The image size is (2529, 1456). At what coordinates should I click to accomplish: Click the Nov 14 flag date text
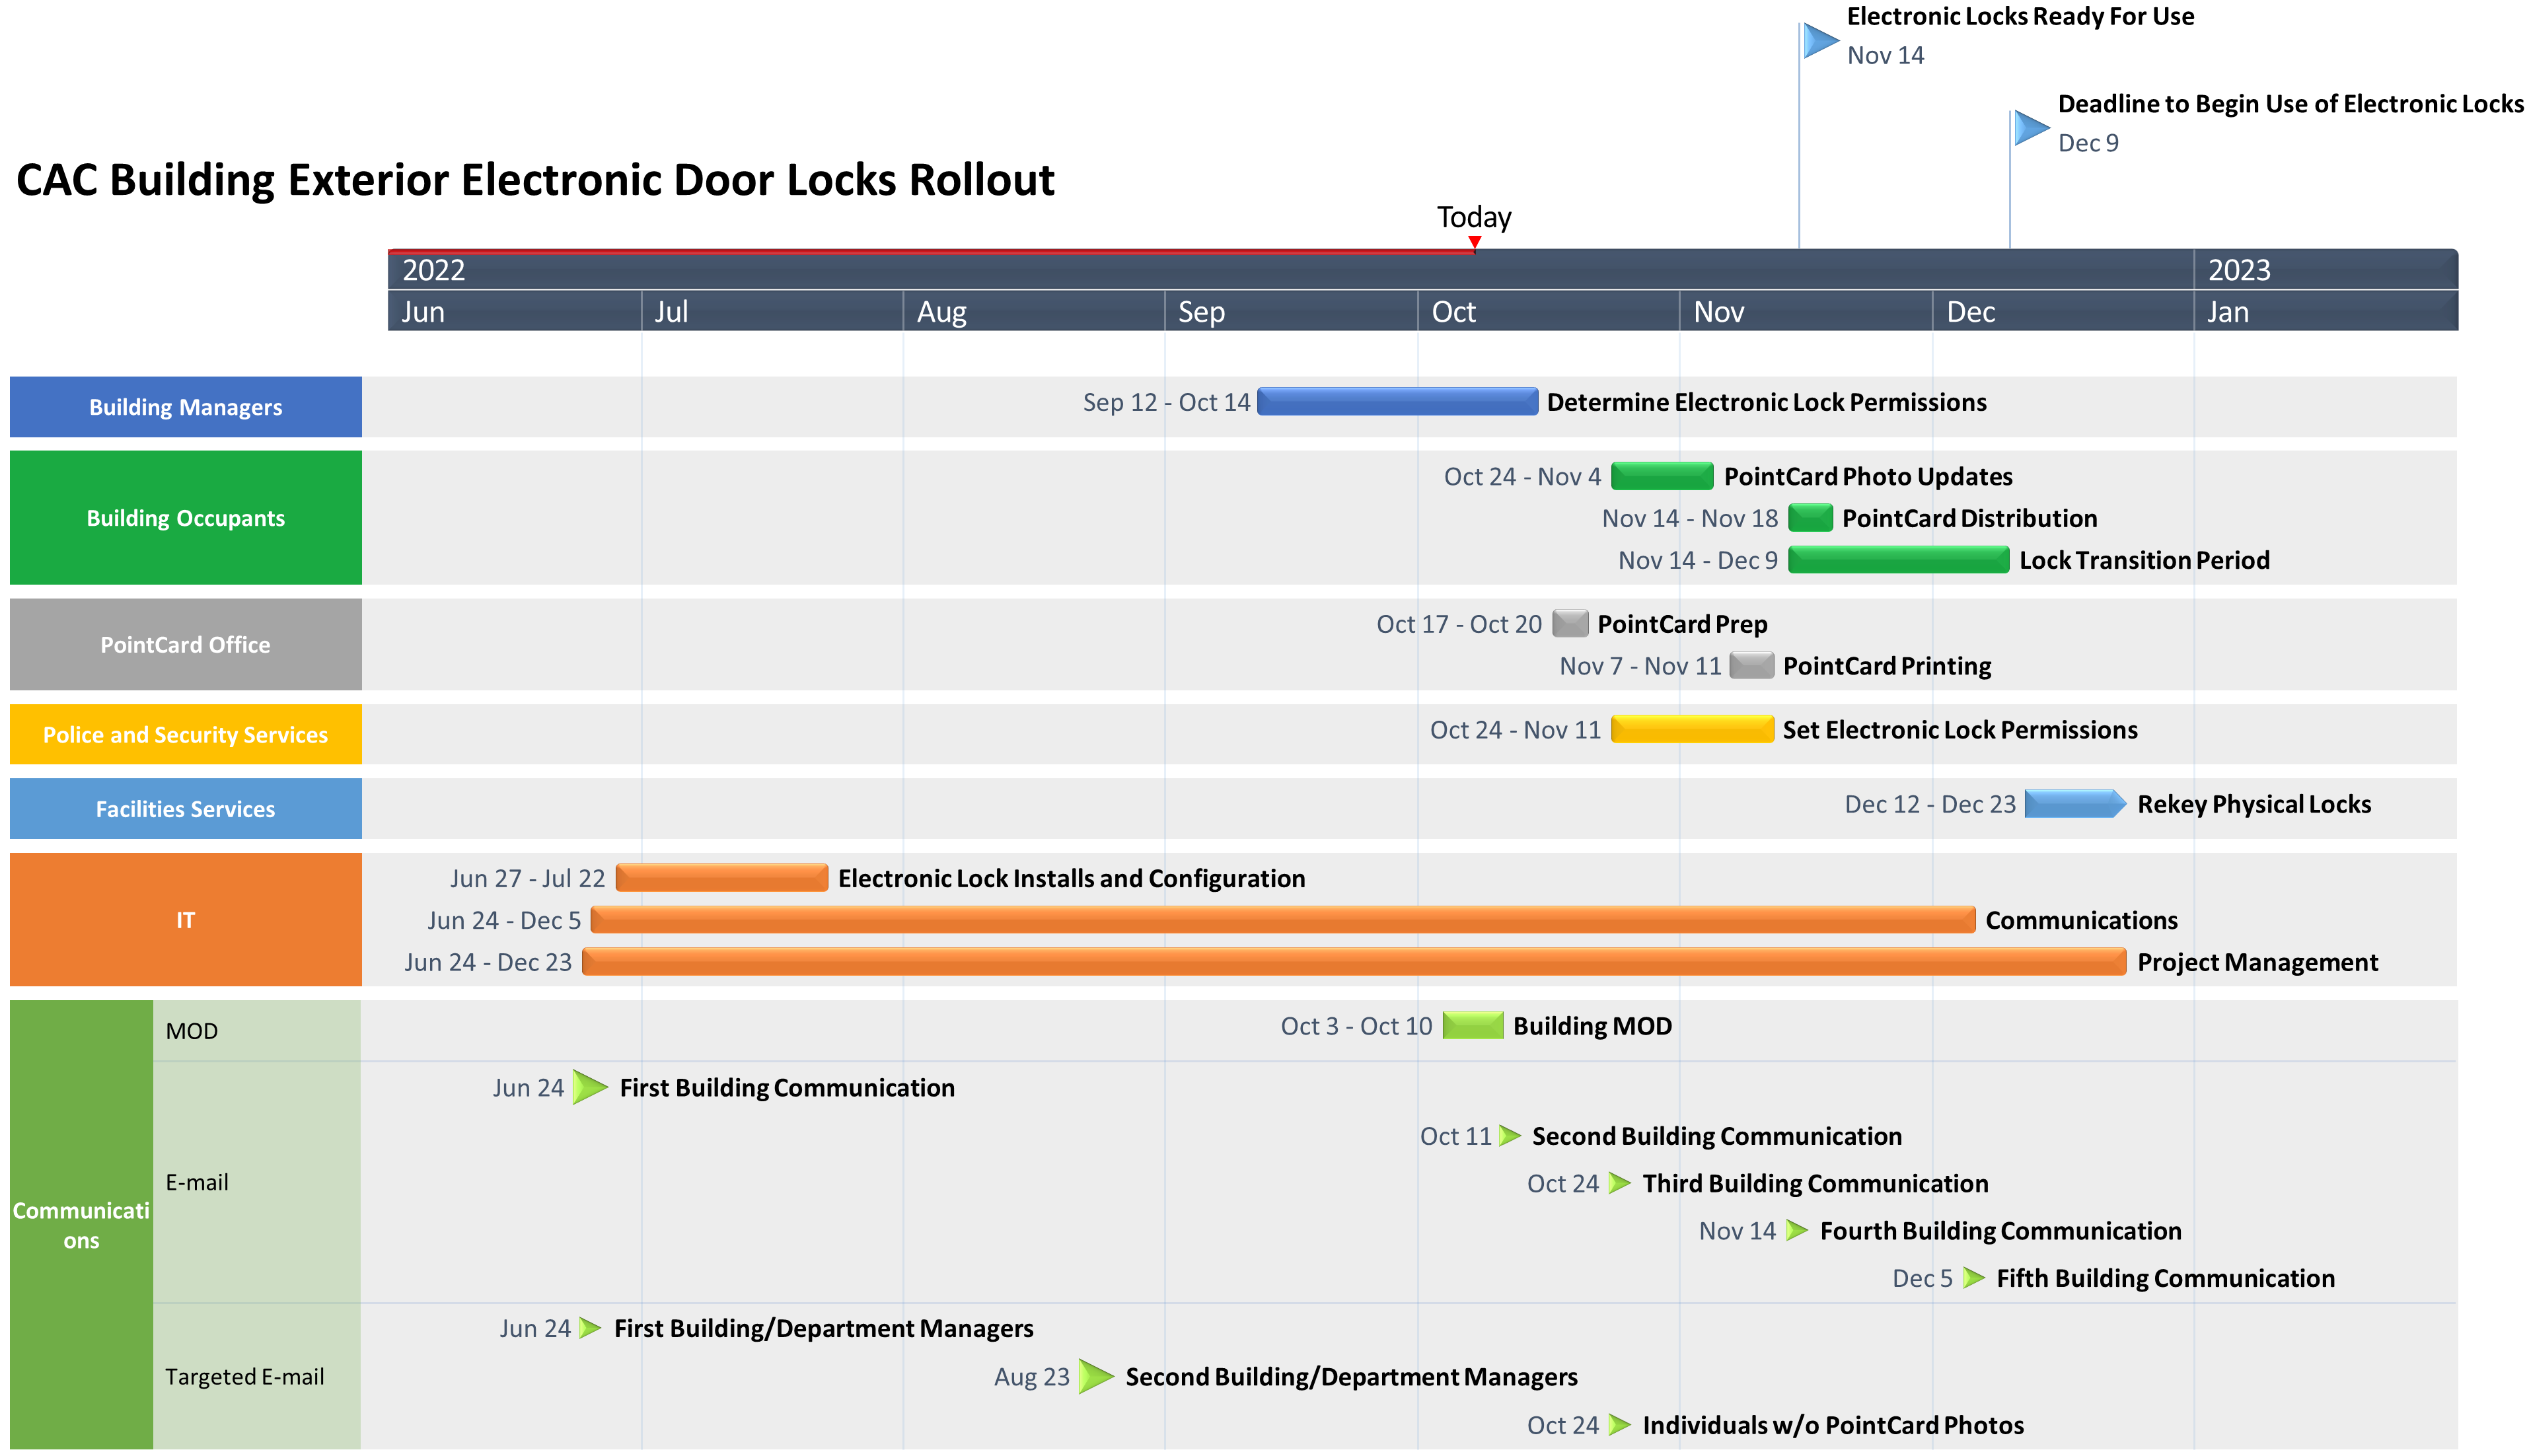click(x=1885, y=55)
